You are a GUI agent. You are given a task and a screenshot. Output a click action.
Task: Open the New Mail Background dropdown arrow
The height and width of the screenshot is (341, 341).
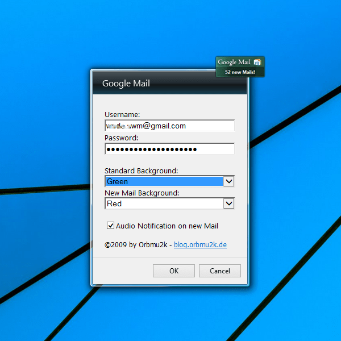[x=229, y=203]
